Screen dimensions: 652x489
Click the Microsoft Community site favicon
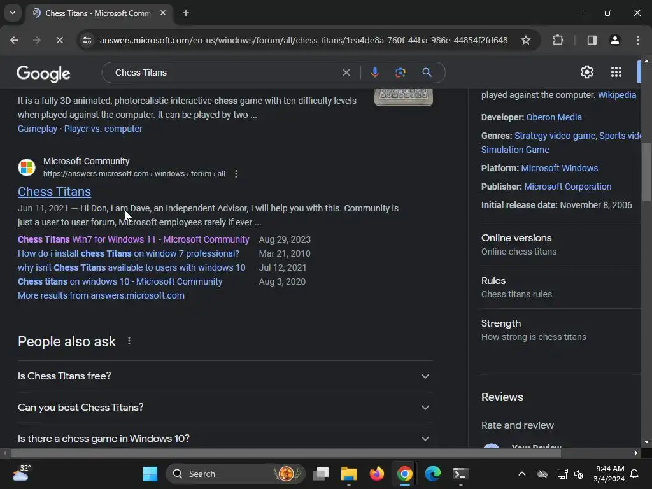[x=27, y=167]
